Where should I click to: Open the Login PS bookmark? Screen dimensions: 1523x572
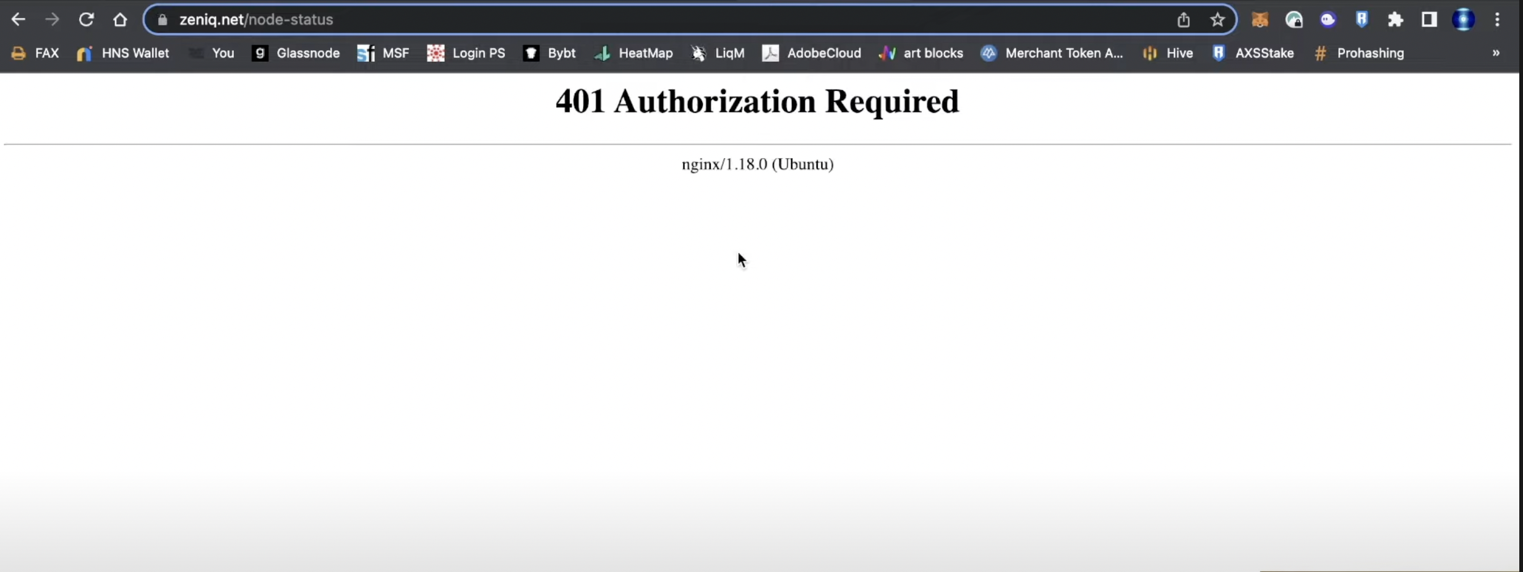coord(466,53)
